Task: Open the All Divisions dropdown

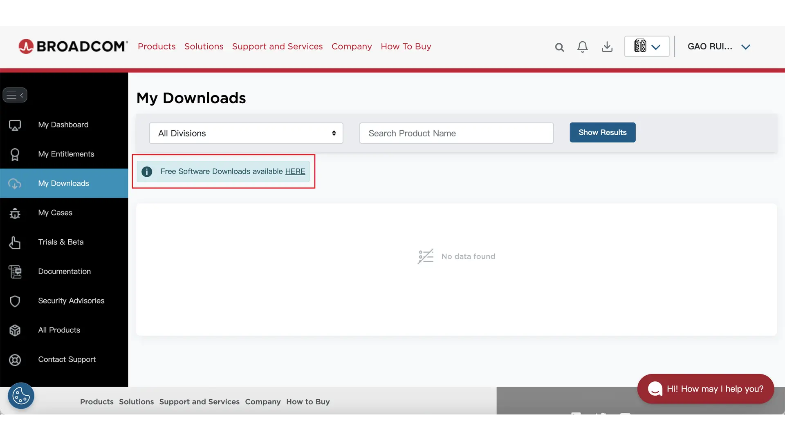Action: [x=246, y=133]
